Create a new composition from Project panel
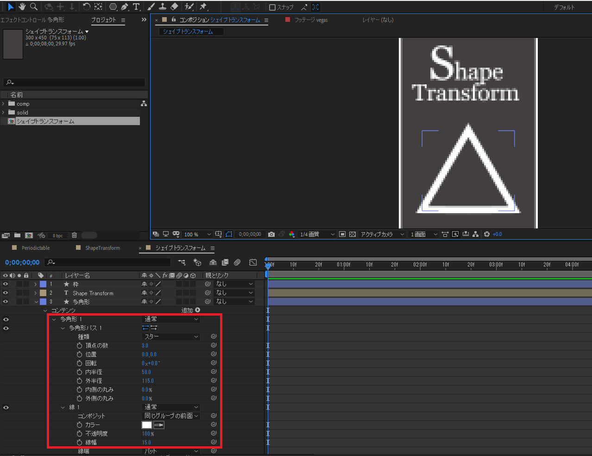This screenshot has width=592, height=456. click(x=29, y=235)
